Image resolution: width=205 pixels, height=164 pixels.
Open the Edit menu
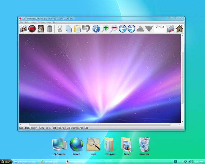(27, 23)
